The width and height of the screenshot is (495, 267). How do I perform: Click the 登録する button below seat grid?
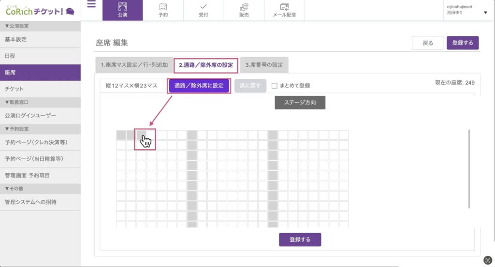[x=300, y=239]
